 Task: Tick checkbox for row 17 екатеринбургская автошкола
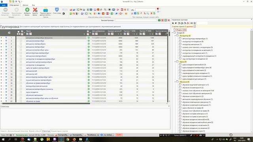(x=21, y=86)
